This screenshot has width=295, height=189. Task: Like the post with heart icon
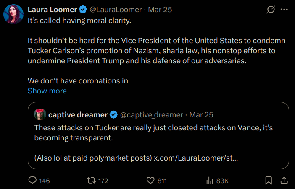coord(150,181)
